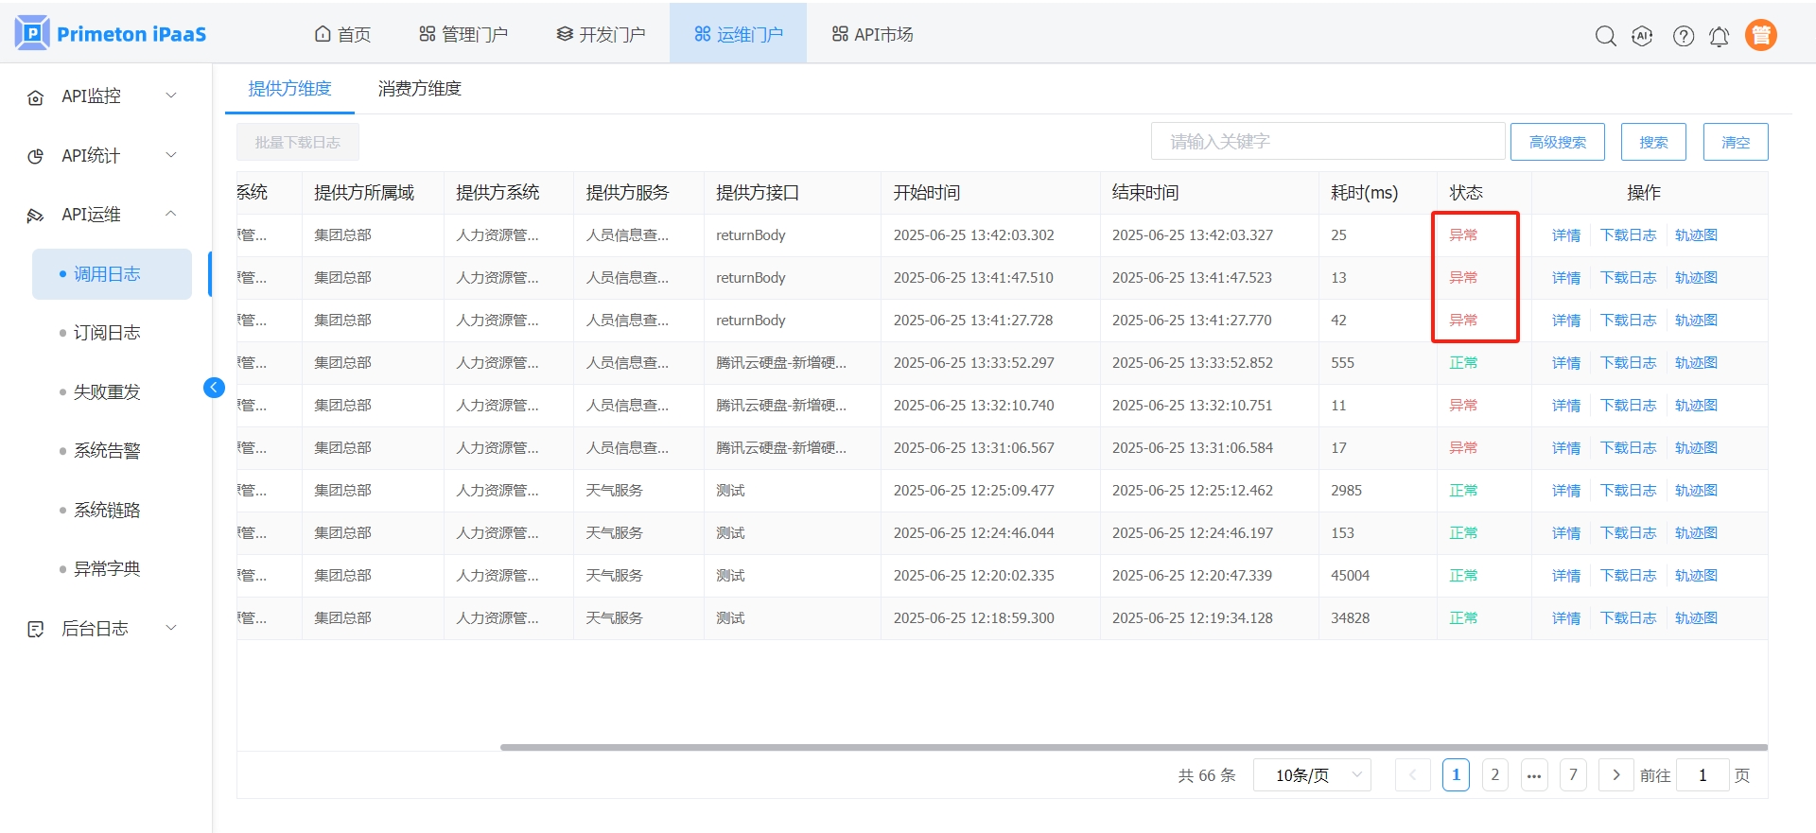Open the AI assistant icon
The height and width of the screenshot is (833, 1816).
point(1642,36)
